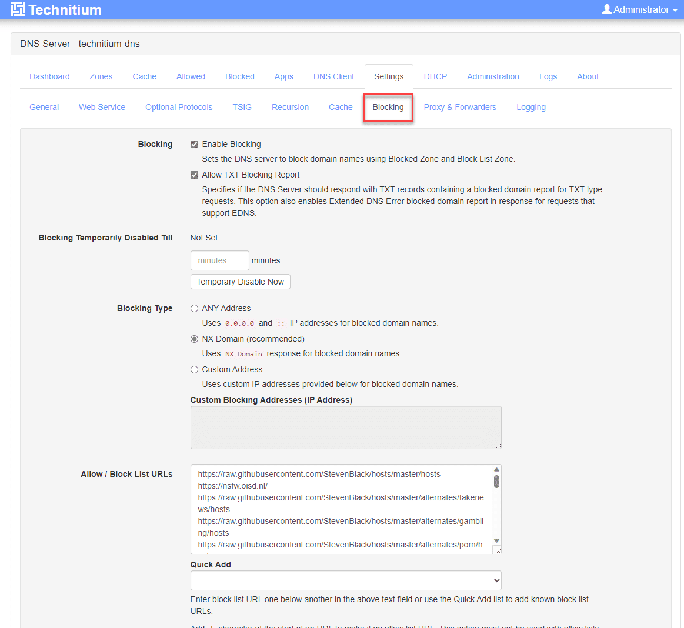Go to the Administration tab
This screenshot has height=628, width=684.
point(493,77)
